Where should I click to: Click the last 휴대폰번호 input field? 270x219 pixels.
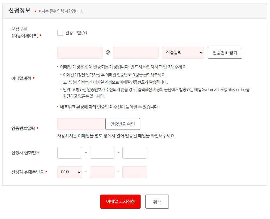tap(134, 172)
